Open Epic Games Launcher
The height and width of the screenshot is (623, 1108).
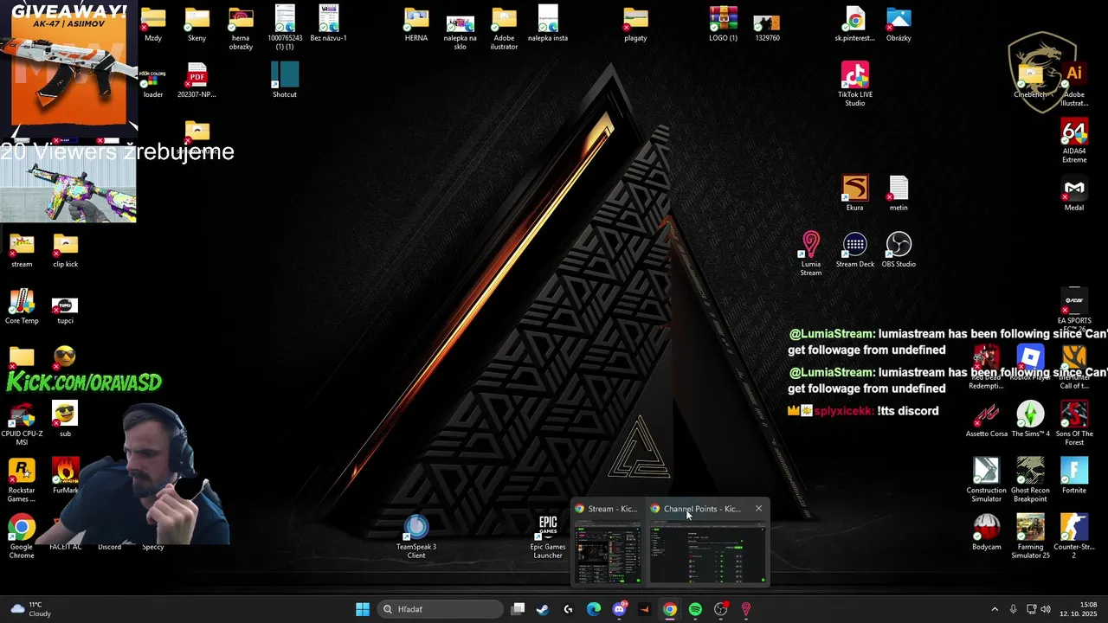(x=548, y=536)
